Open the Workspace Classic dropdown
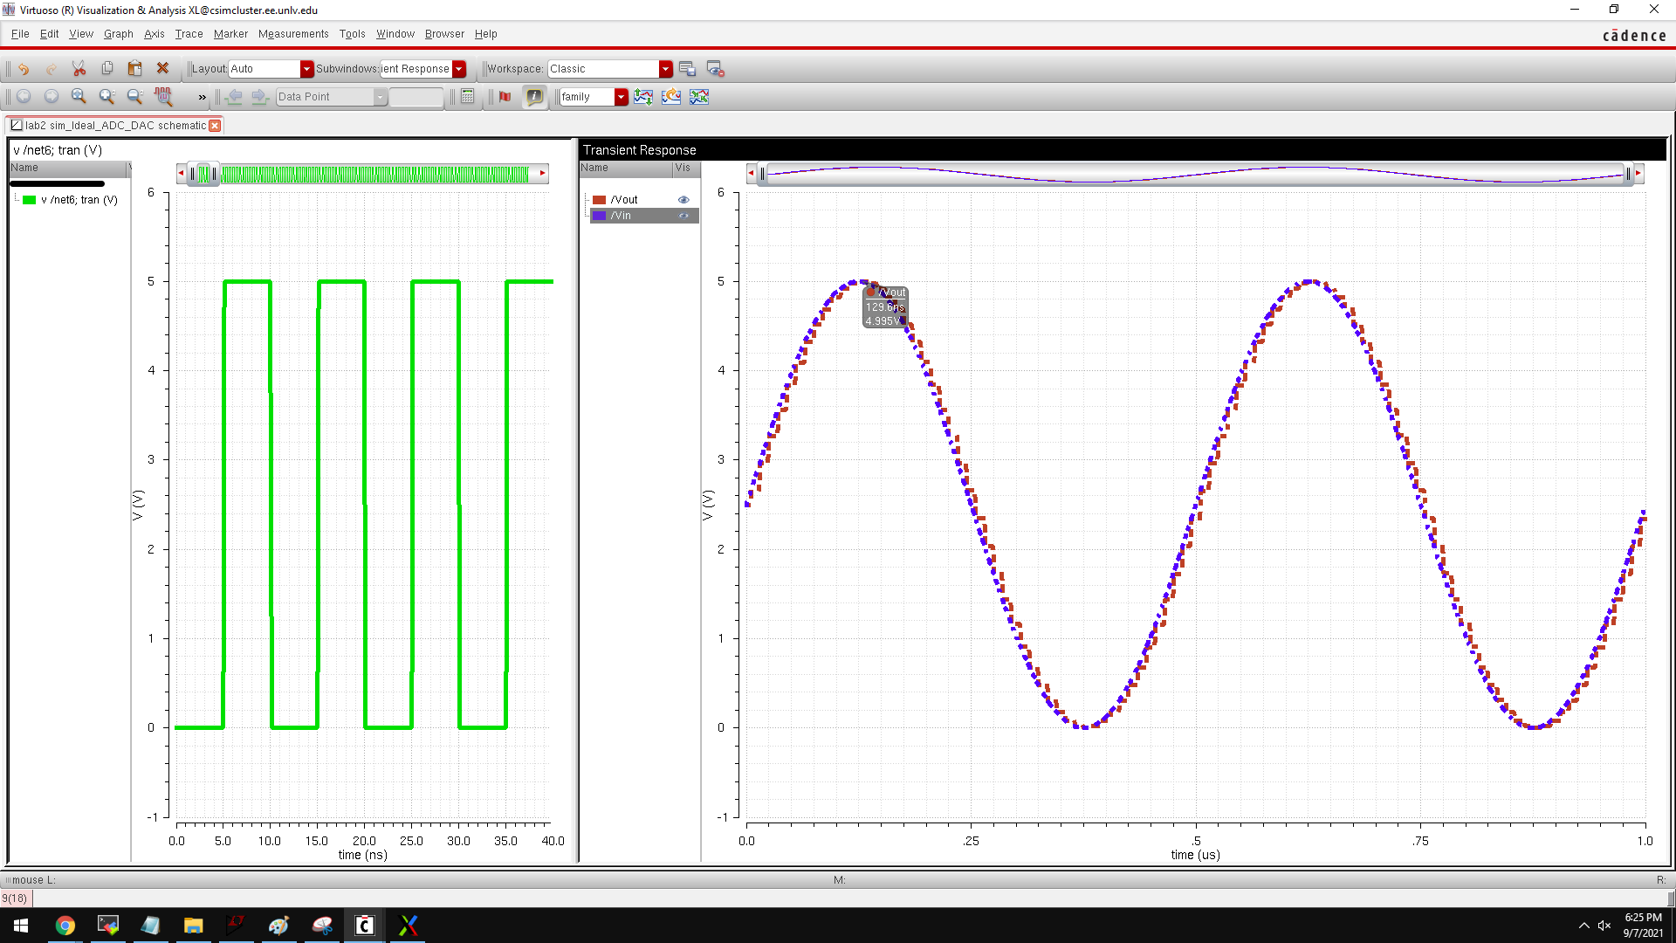This screenshot has height=943, width=1676. coord(665,69)
